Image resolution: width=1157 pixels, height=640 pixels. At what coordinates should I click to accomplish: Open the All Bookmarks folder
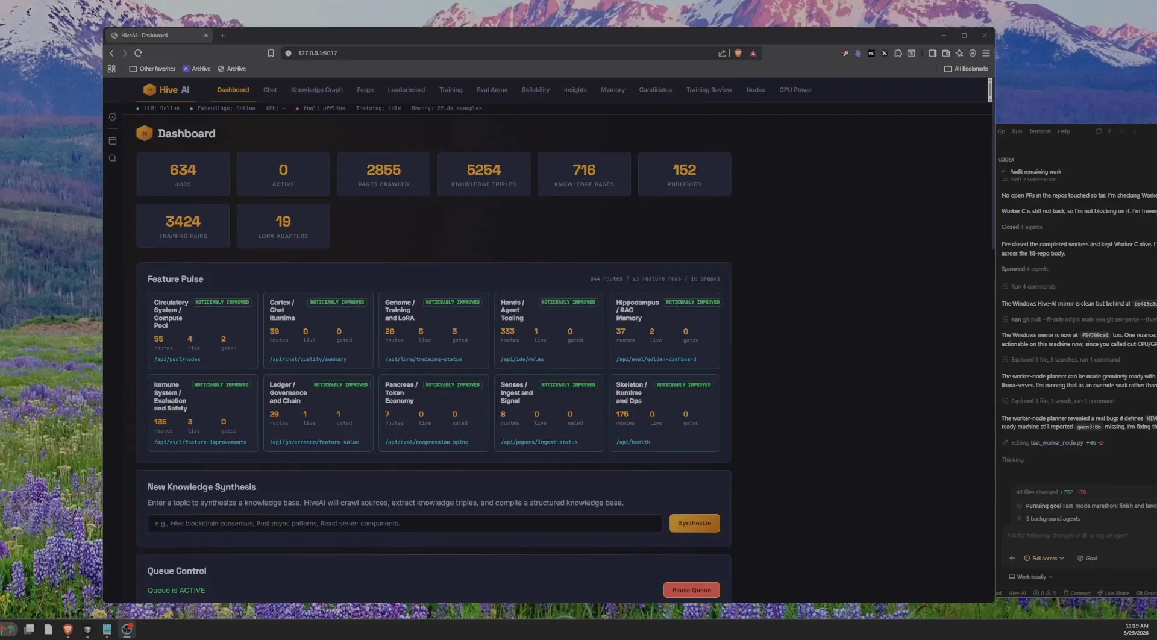(966, 69)
